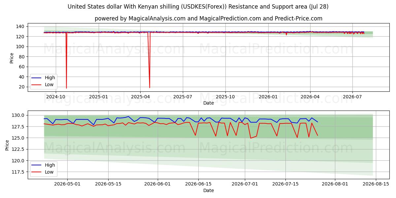Screen dimensions: 396x198
Task: Click 'Low' in the lower chart legend
Action: point(49,172)
